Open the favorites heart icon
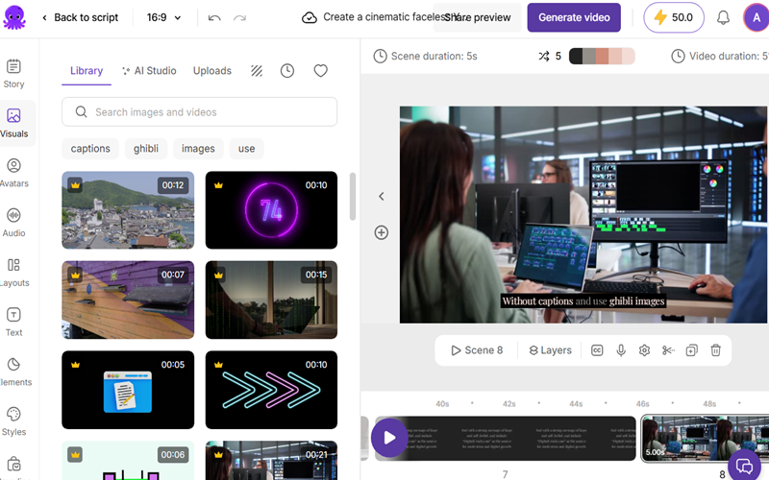The height and width of the screenshot is (480, 769). pyautogui.click(x=321, y=71)
